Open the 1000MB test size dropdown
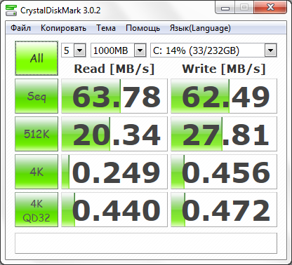The width and height of the screenshot is (292, 265). [x=119, y=50]
